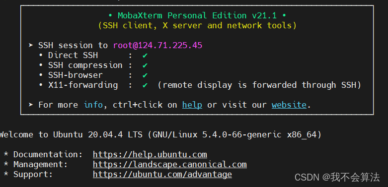
Task: Click the CSDN watermark text
Action: (x=337, y=178)
